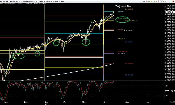Screen dimensions: 175x105
Task: Click the 29600.00 price axis label
Action: pyautogui.click(x=170, y=52)
